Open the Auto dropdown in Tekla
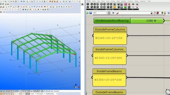 (36, 94)
